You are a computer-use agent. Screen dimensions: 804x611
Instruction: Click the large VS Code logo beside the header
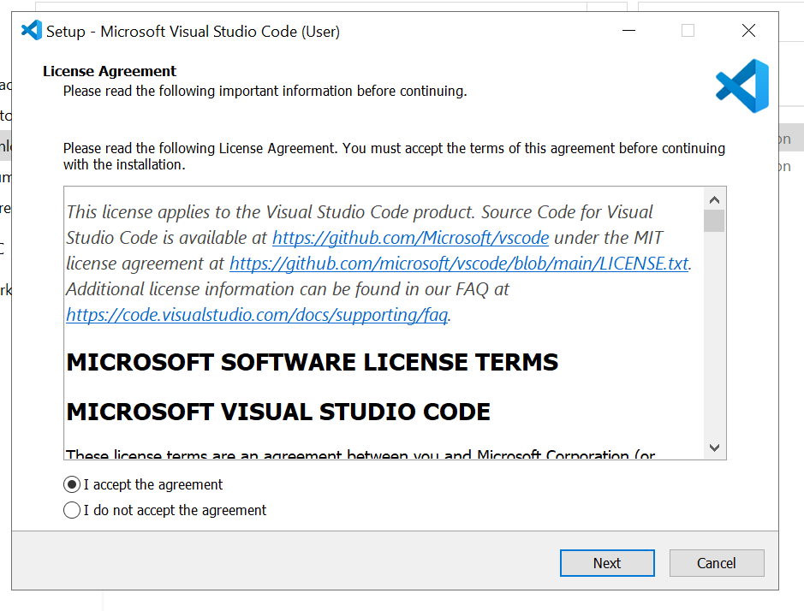[x=742, y=86]
